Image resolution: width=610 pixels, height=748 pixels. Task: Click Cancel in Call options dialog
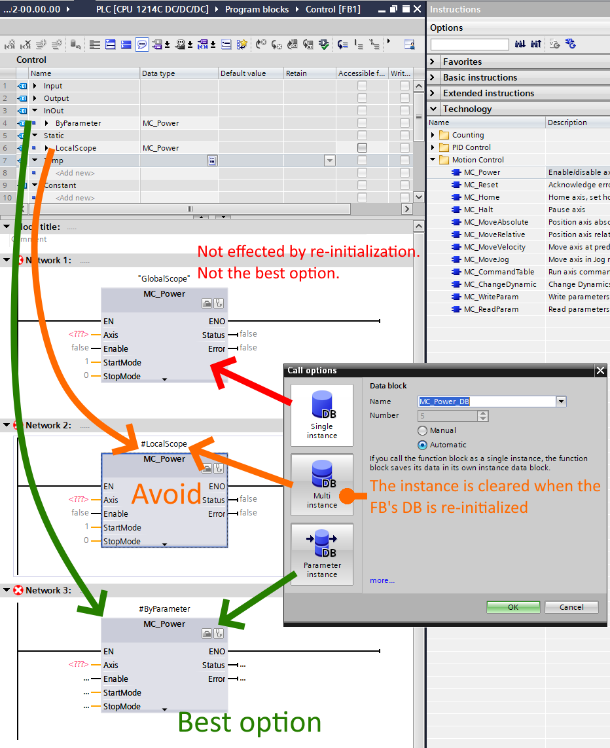pos(571,607)
